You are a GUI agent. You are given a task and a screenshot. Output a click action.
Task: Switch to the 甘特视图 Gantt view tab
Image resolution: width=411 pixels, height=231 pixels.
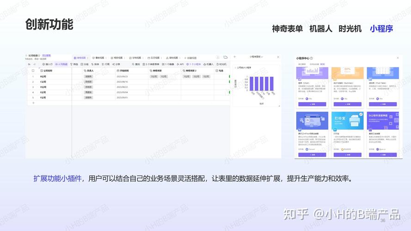(135, 58)
